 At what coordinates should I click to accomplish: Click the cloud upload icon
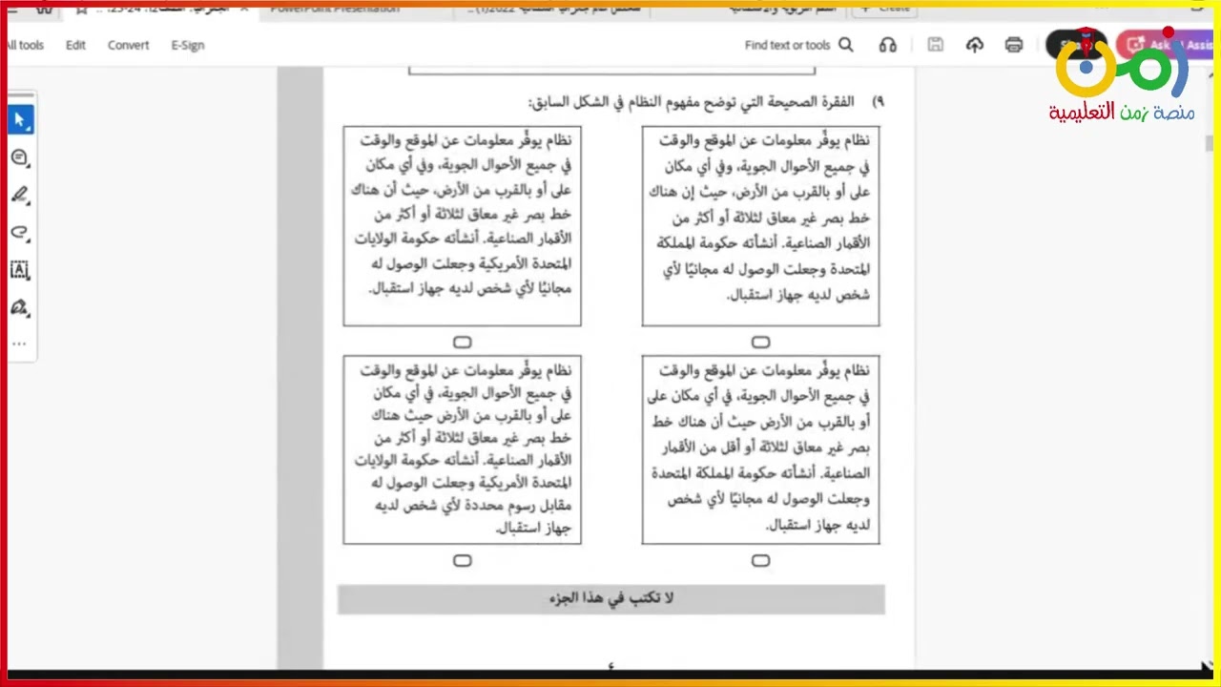pyautogui.click(x=975, y=45)
